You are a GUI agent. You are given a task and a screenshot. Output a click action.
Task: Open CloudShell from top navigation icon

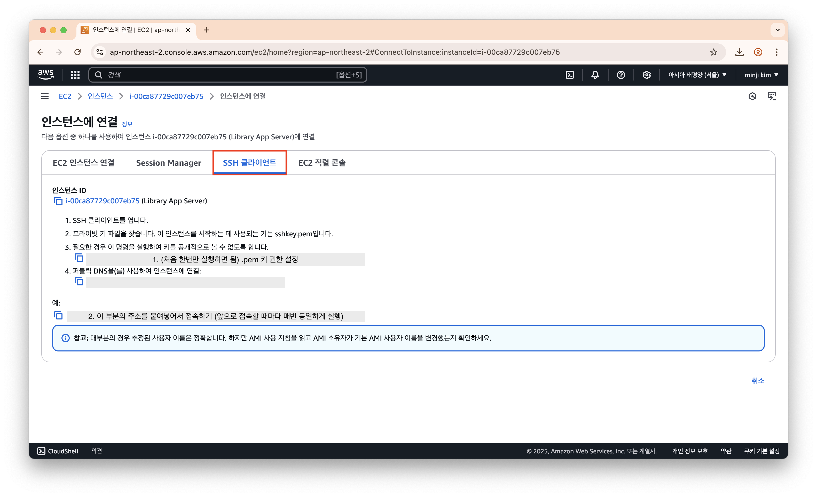tap(570, 75)
